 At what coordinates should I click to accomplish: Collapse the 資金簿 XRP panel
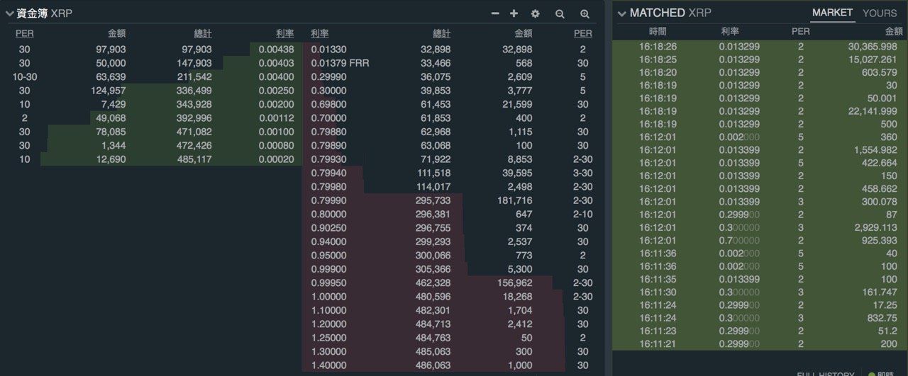pos(10,13)
